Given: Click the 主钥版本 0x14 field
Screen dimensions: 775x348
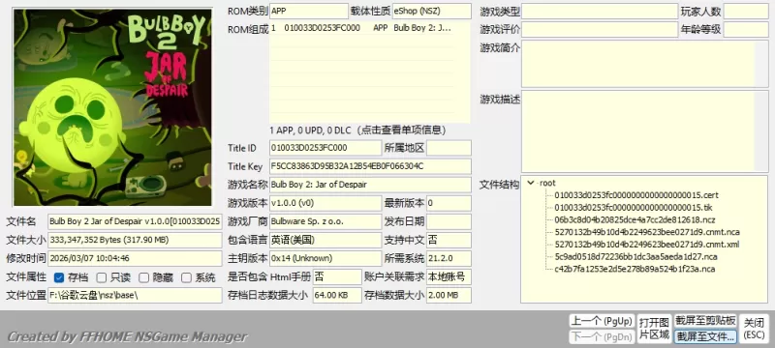Looking at the screenshot, I should click(325, 258).
